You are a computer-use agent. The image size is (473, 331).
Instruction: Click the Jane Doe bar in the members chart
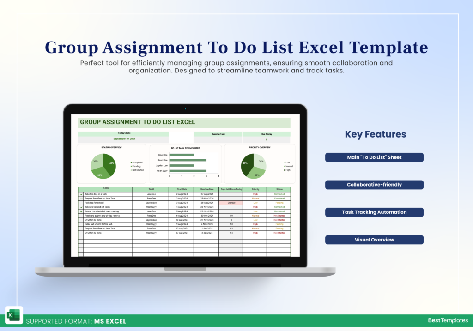tap(182, 155)
